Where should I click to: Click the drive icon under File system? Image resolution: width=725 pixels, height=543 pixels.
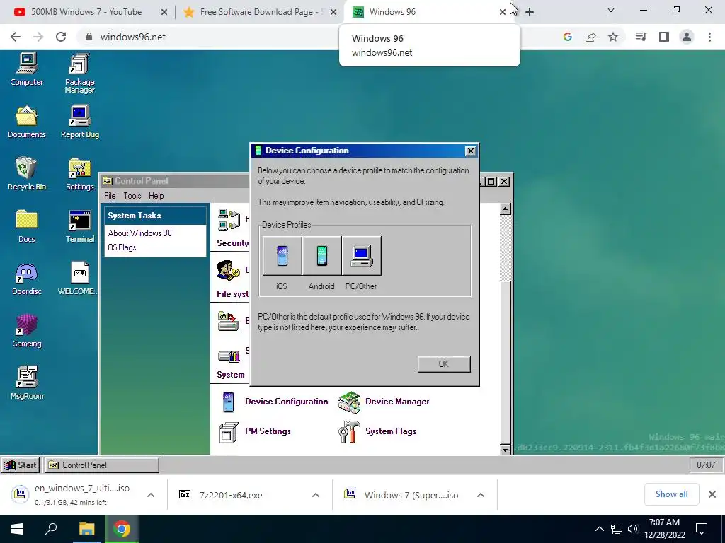(229, 322)
